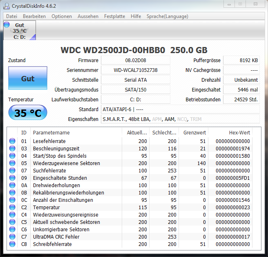Click status orb for Aktuell schwebende Sektoren

click(12, 222)
